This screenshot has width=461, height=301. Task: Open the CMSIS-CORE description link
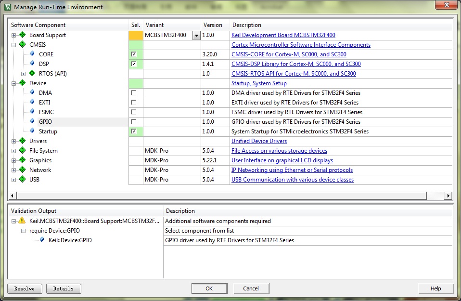point(289,54)
